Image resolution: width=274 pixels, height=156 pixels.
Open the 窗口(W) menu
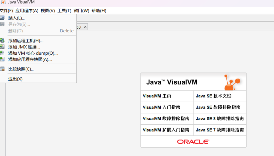click(81, 11)
